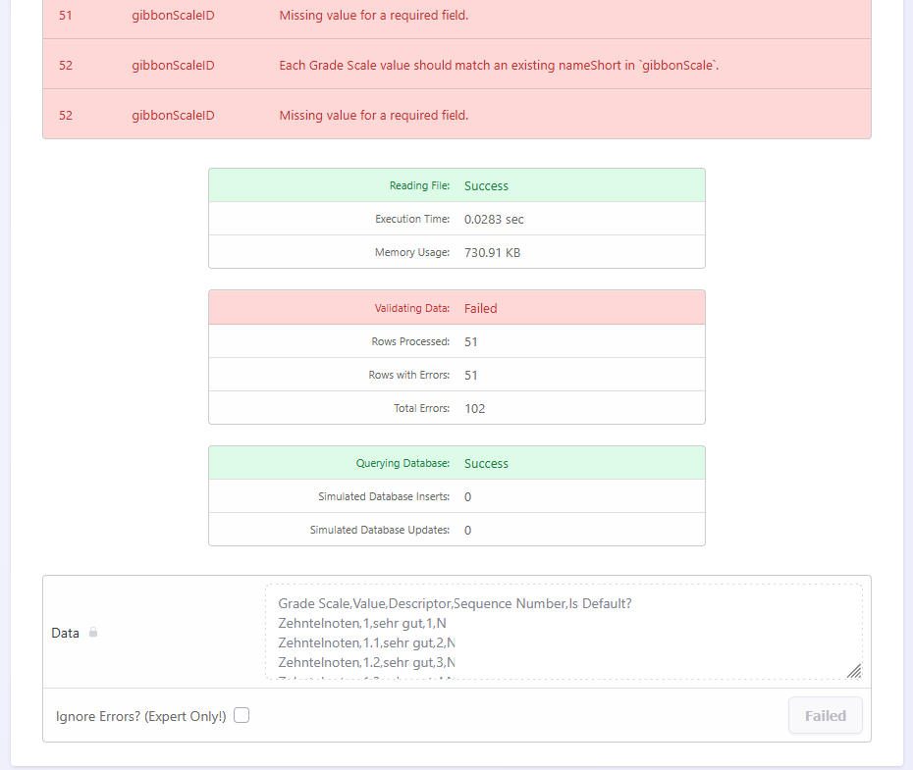Click the Simulated Database Inserts label
913x770 pixels.
pos(384,496)
